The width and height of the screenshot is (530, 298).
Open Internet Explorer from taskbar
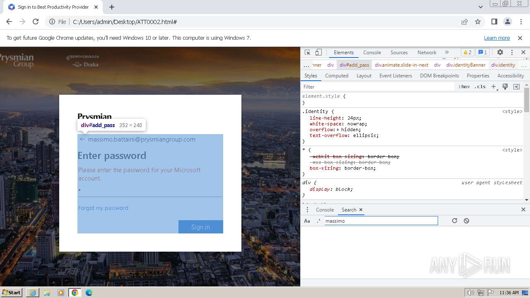tap(33, 293)
